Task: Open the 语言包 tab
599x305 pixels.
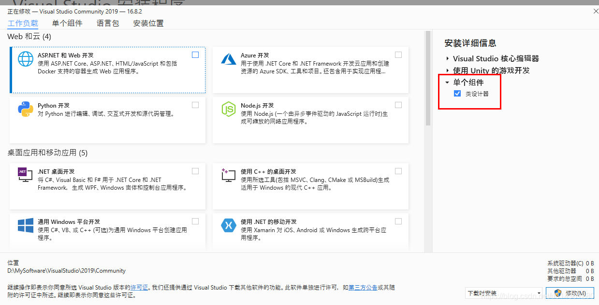Action: click(108, 23)
